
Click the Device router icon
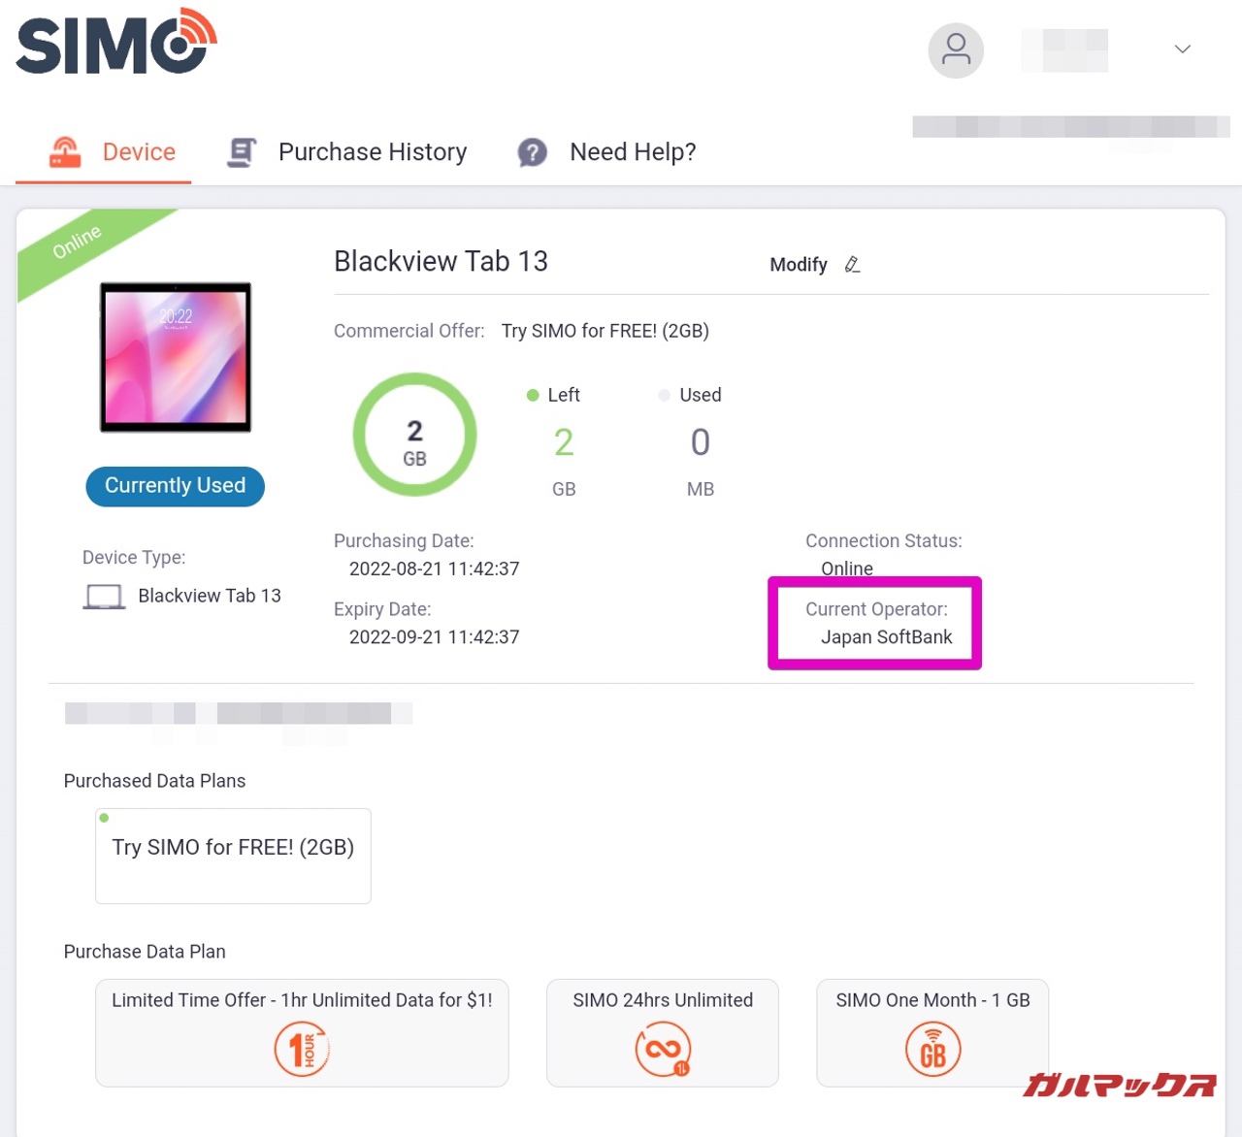[x=65, y=152]
